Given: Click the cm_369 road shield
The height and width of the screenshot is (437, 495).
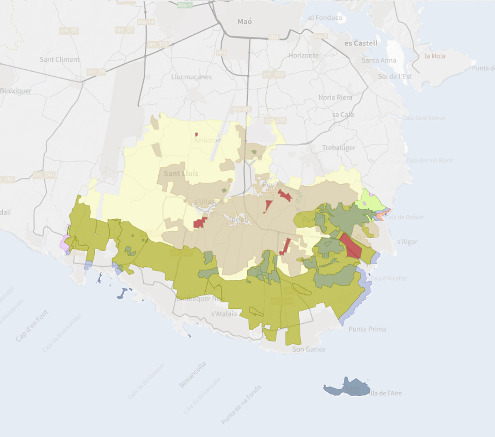Looking at the screenshot, I should [273, 74].
